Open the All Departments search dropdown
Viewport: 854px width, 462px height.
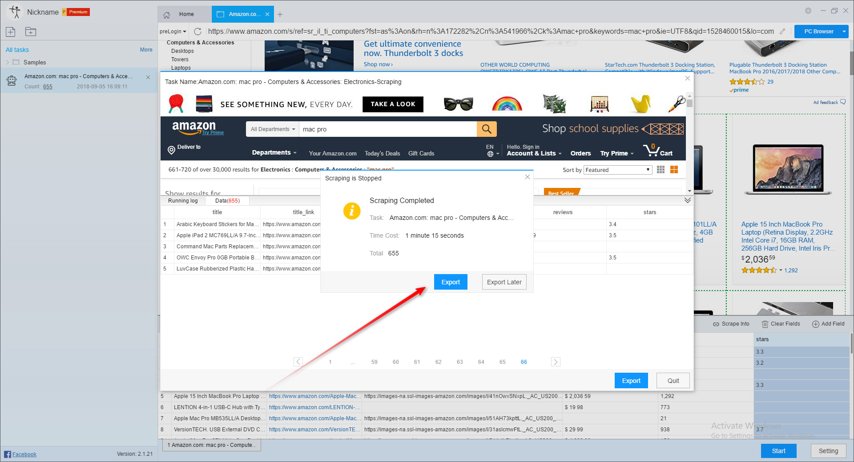pos(273,129)
